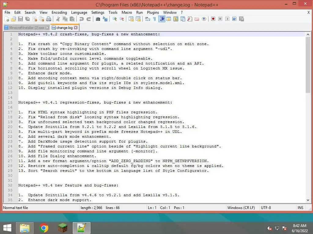Open the Run menu
The width and height of the screenshot is (313, 234).
[x=139, y=12]
